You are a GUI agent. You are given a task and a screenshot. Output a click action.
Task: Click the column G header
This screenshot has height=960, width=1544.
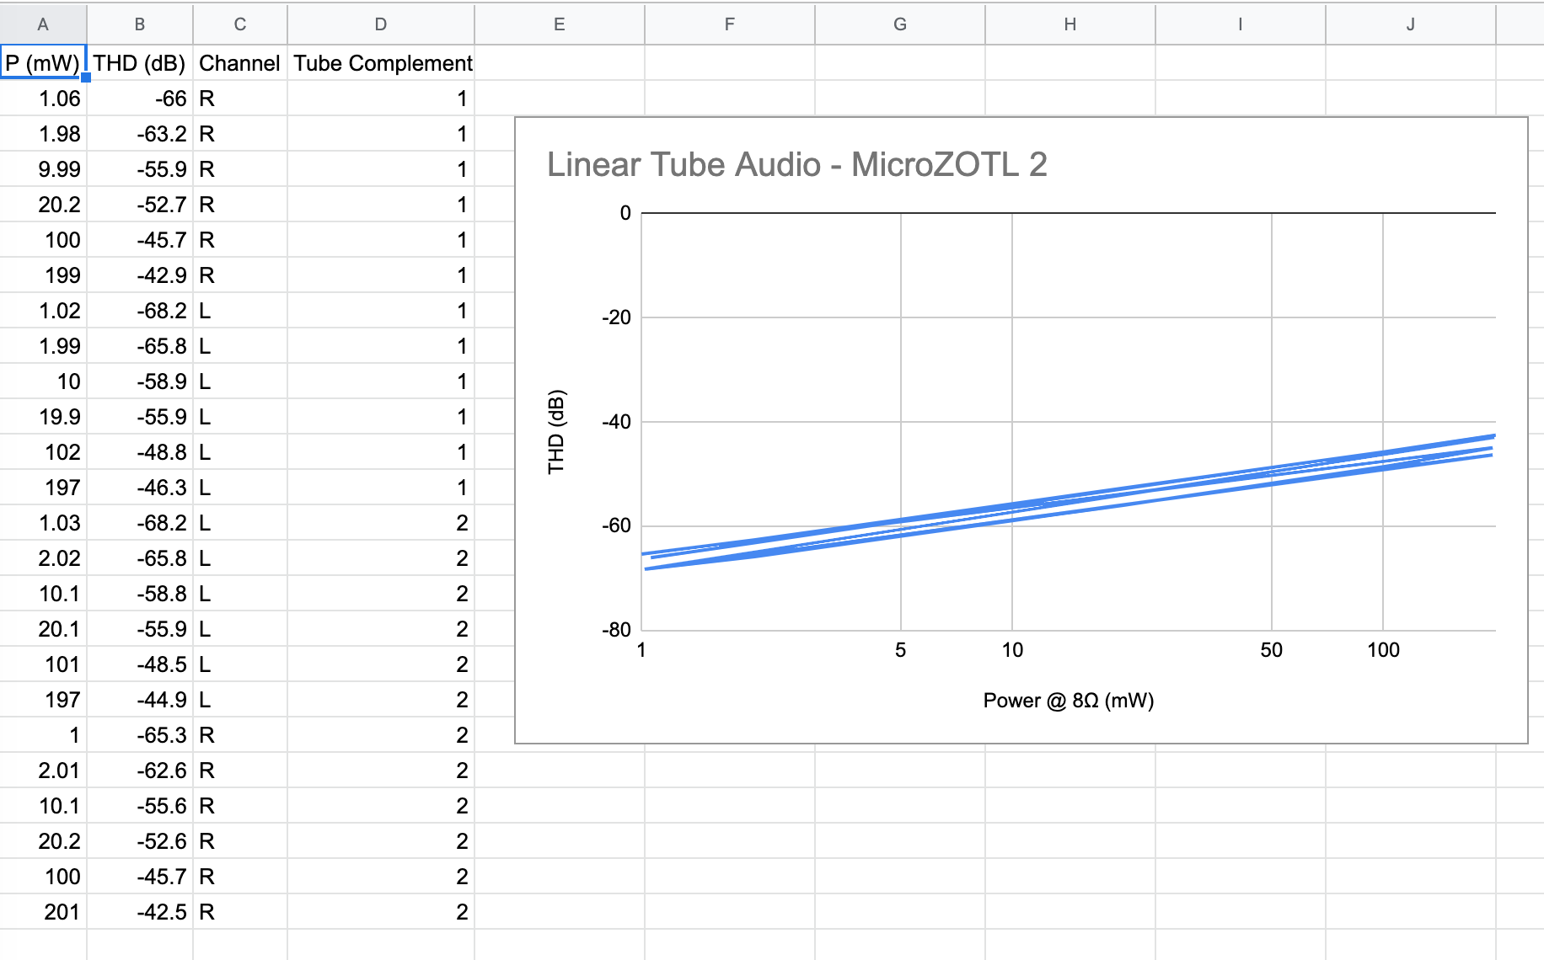[x=899, y=24]
